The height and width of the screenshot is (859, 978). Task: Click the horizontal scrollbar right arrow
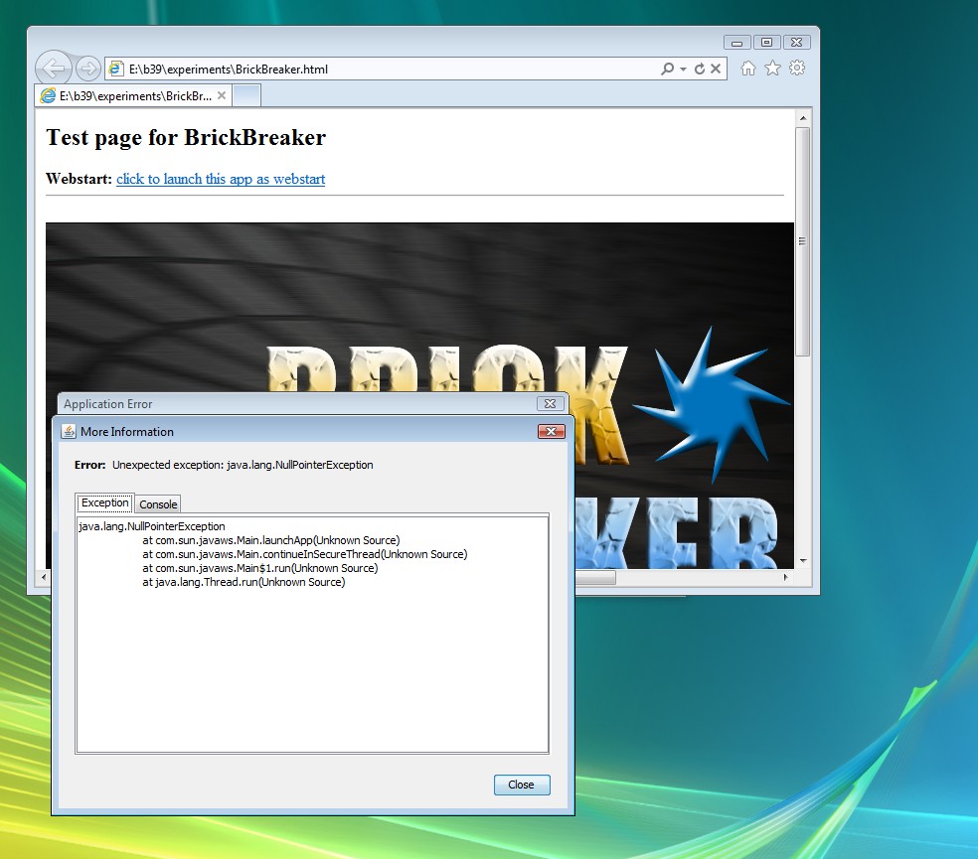click(x=784, y=577)
